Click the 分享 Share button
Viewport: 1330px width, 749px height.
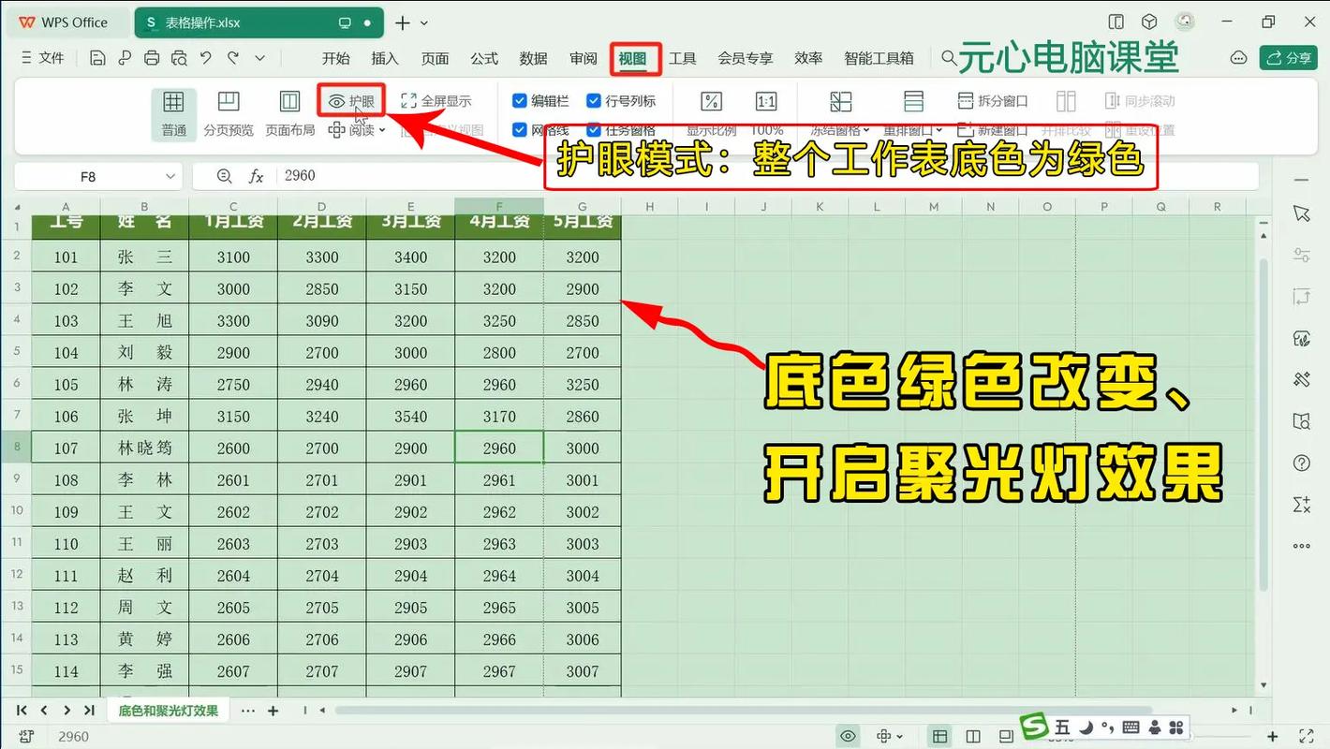pos(1289,57)
